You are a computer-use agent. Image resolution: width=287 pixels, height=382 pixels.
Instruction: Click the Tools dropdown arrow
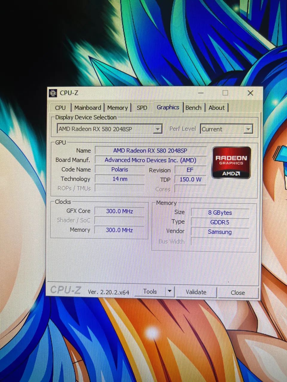(x=170, y=291)
